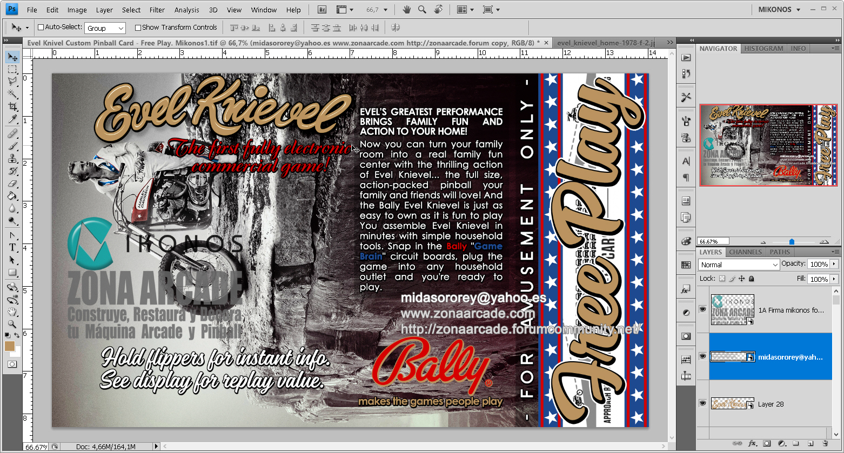This screenshot has width=844, height=453.
Task: Toggle Auto-Select checkbox on
Action: click(x=40, y=27)
